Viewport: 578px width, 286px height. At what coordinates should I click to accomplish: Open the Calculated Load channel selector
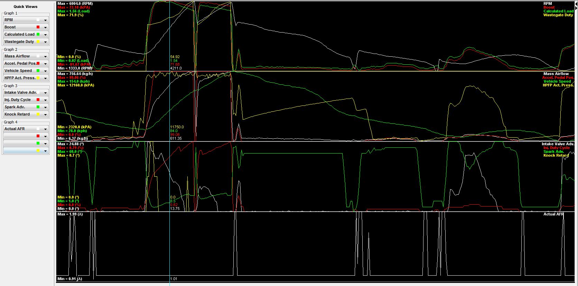(x=45, y=35)
